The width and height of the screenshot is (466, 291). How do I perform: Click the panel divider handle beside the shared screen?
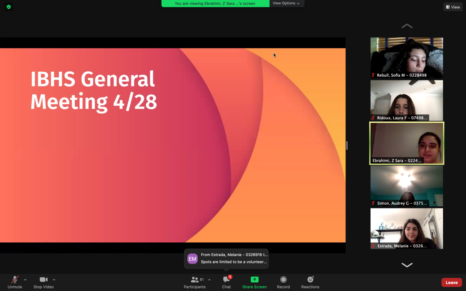pyautogui.click(x=347, y=145)
